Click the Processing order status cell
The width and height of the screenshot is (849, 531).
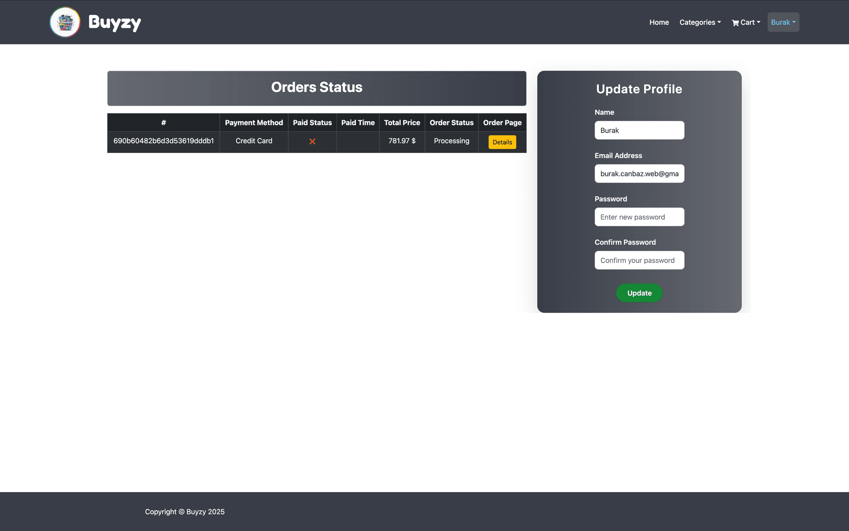pyautogui.click(x=451, y=141)
